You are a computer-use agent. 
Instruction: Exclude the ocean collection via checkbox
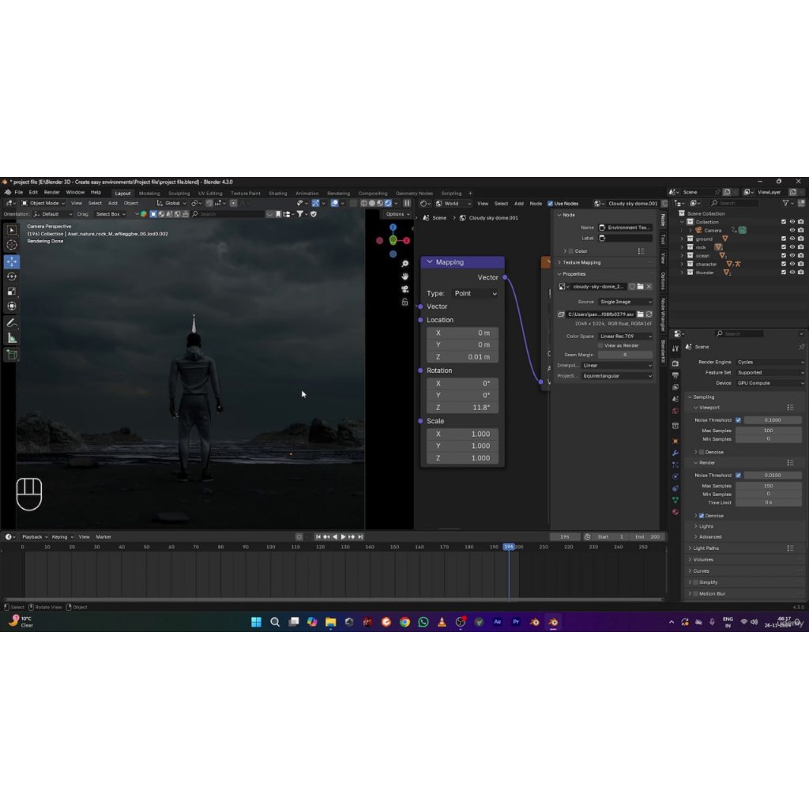click(x=783, y=255)
